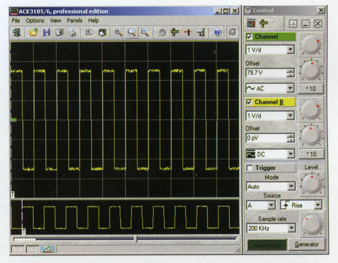Open the Options menu

click(x=34, y=21)
